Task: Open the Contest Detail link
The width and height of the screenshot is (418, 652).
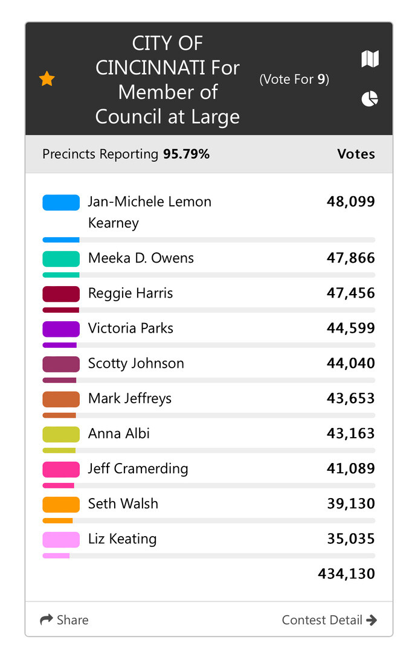Action: [329, 620]
